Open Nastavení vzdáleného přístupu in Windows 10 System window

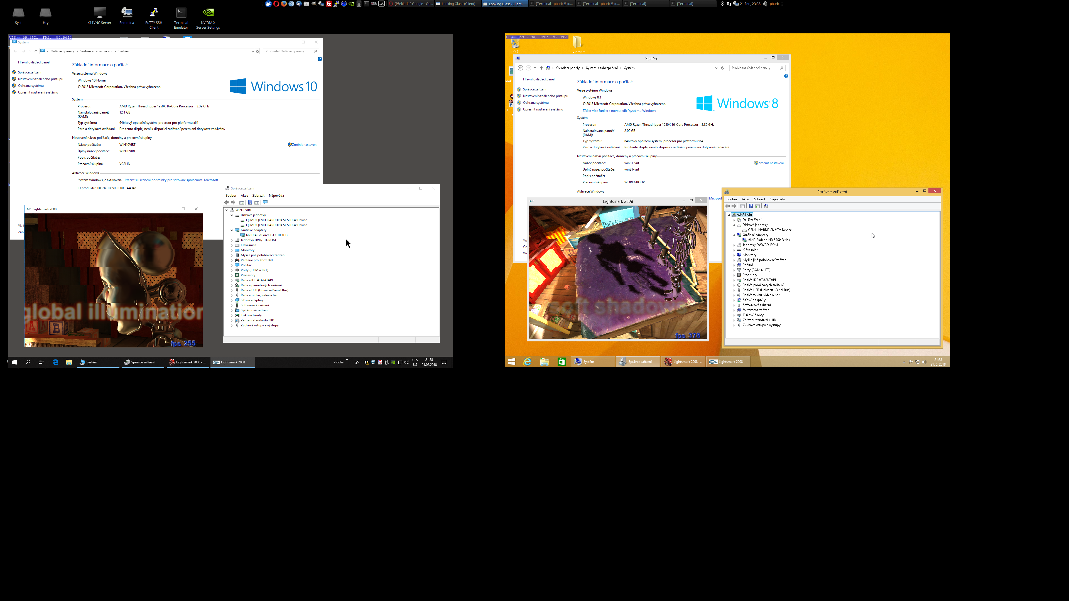pyautogui.click(x=41, y=79)
